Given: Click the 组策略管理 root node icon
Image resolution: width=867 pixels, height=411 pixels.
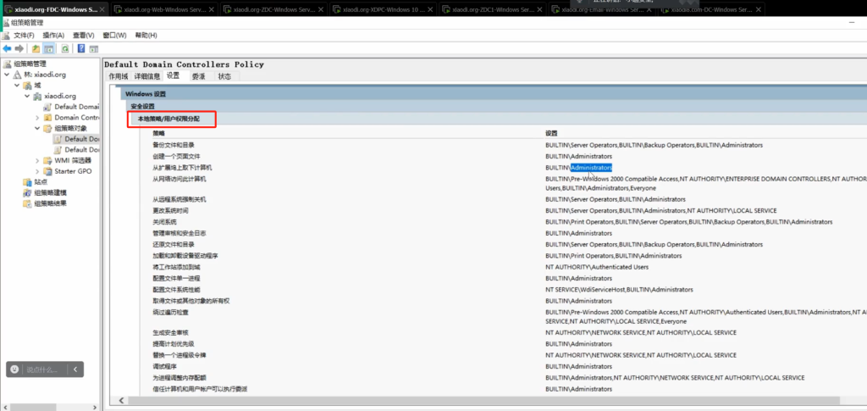Looking at the screenshot, I should [7, 64].
